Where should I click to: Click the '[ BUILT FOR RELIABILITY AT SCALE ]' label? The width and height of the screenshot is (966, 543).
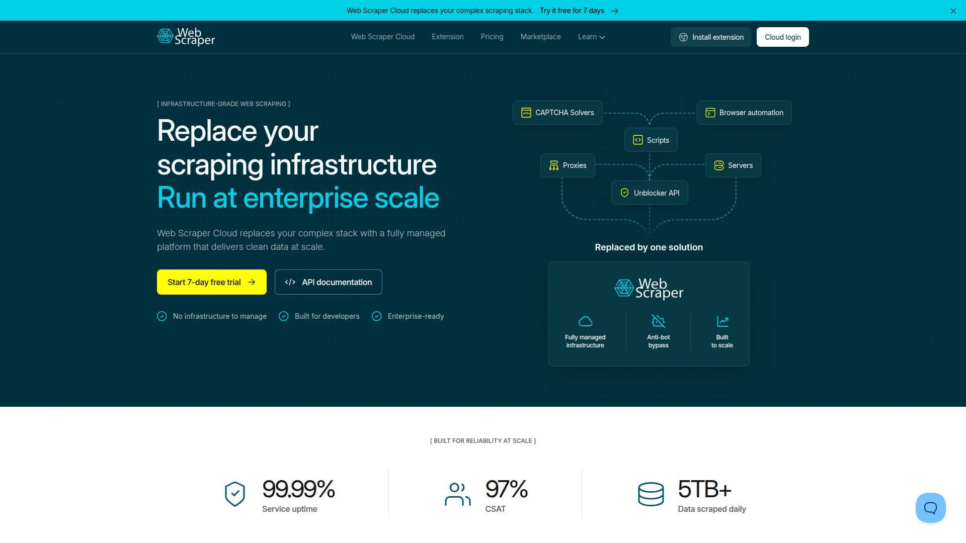[483, 441]
